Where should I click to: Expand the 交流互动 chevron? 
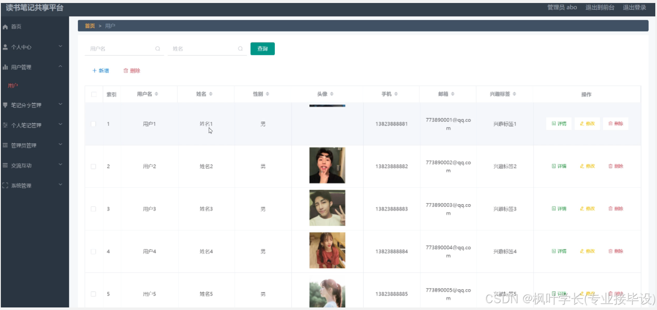[x=60, y=165]
